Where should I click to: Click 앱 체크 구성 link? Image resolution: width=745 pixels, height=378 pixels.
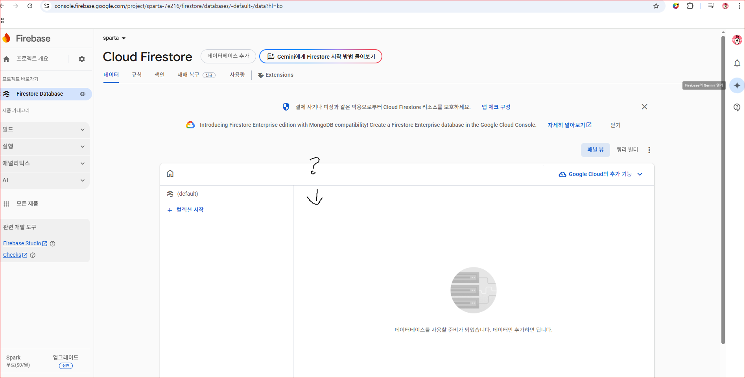point(496,107)
